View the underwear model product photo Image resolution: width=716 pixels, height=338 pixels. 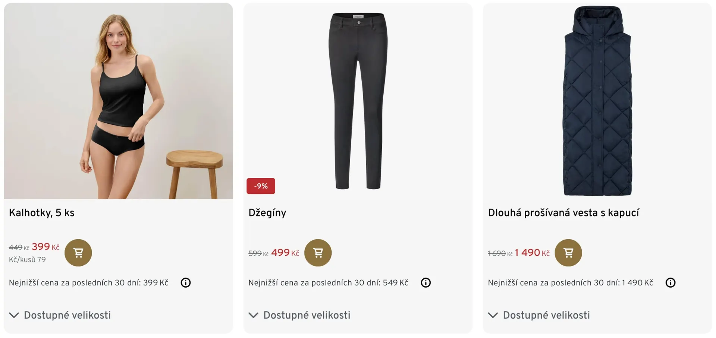coord(118,101)
